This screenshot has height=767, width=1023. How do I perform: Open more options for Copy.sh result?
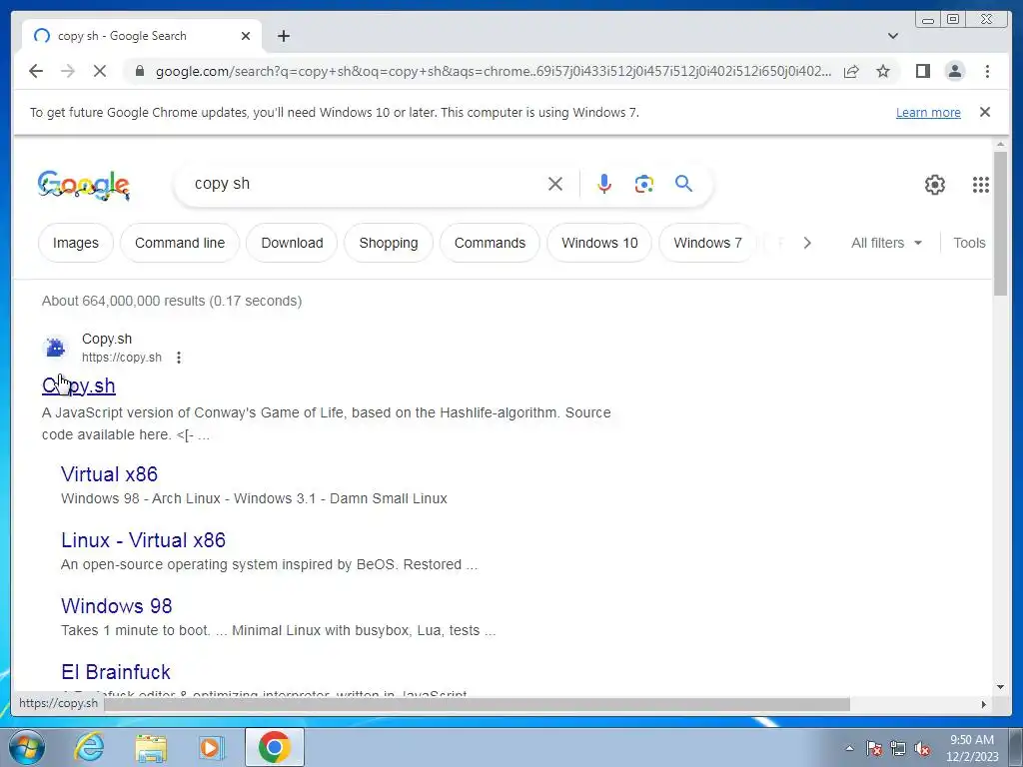tap(178, 358)
